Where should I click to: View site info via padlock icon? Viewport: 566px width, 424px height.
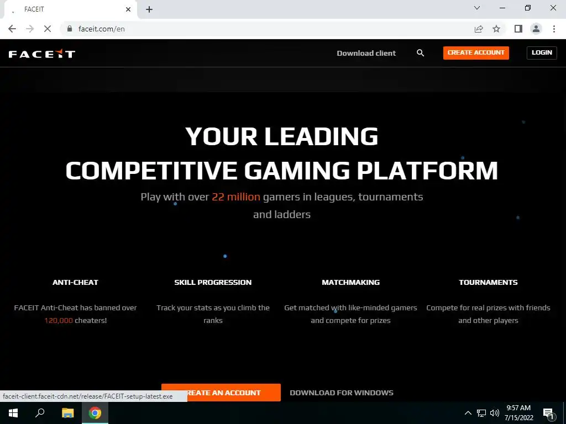coord(70,29)
